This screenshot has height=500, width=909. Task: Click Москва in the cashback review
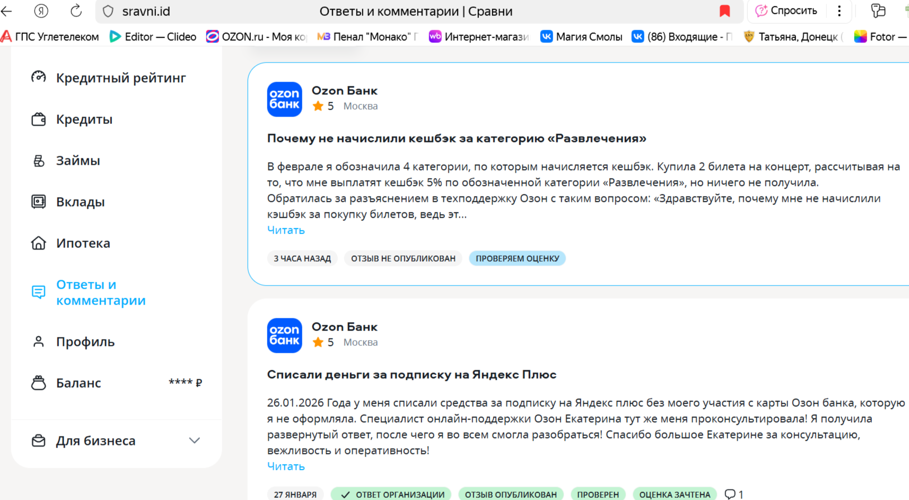click(361, 106)
